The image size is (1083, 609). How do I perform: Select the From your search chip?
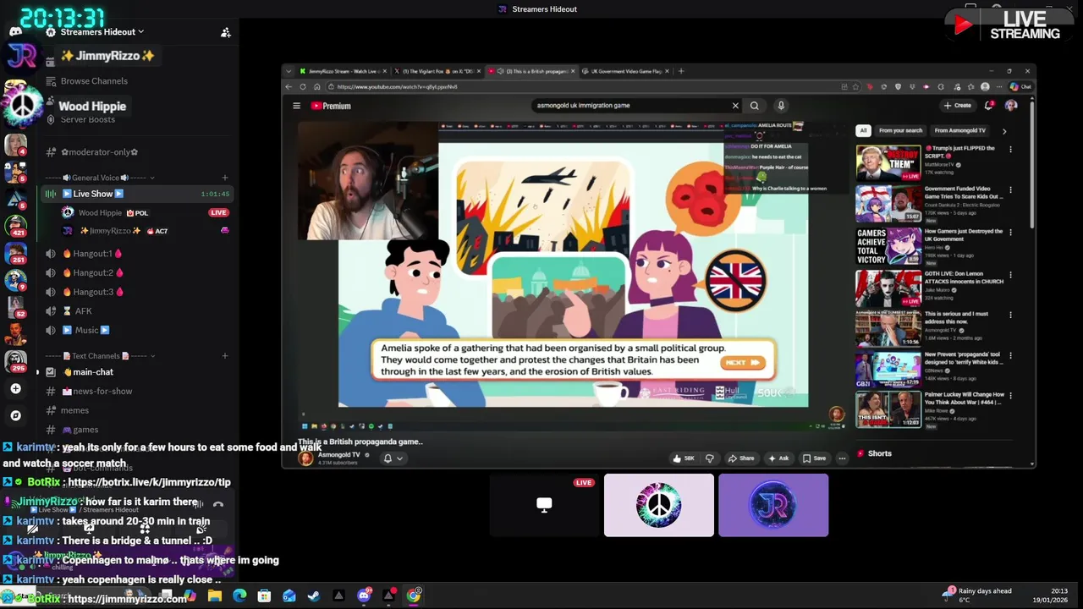tap(900, 130)
